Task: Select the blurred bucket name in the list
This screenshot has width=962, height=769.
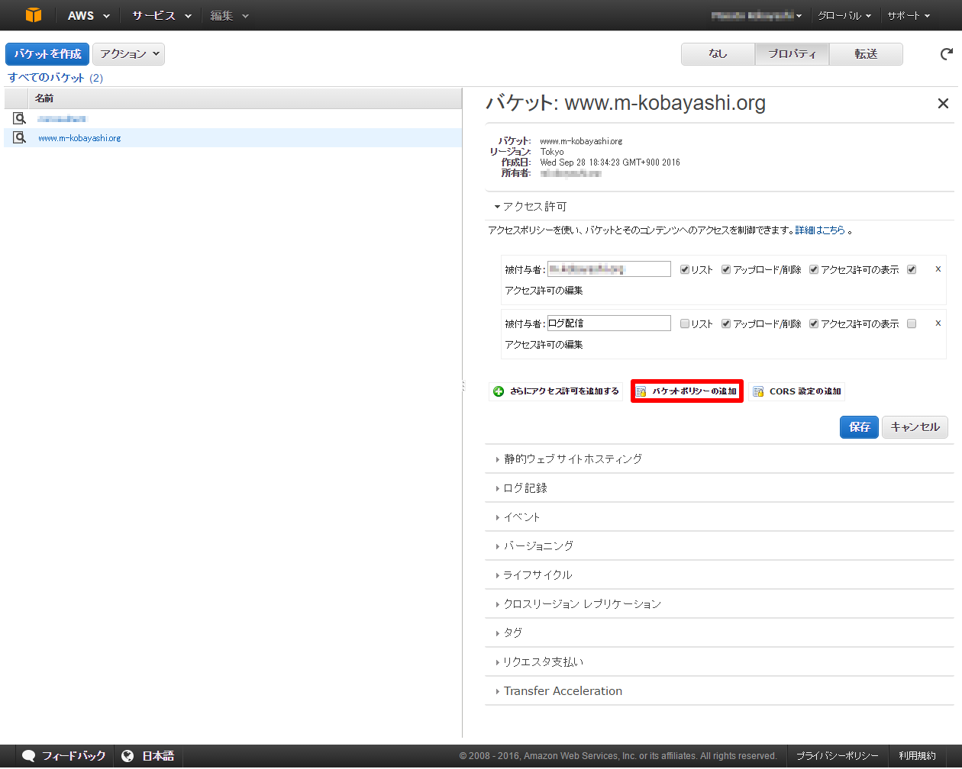Action: pos(62,119)
